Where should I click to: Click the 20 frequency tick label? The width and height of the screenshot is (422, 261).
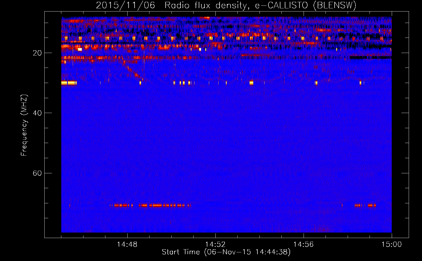37,53
